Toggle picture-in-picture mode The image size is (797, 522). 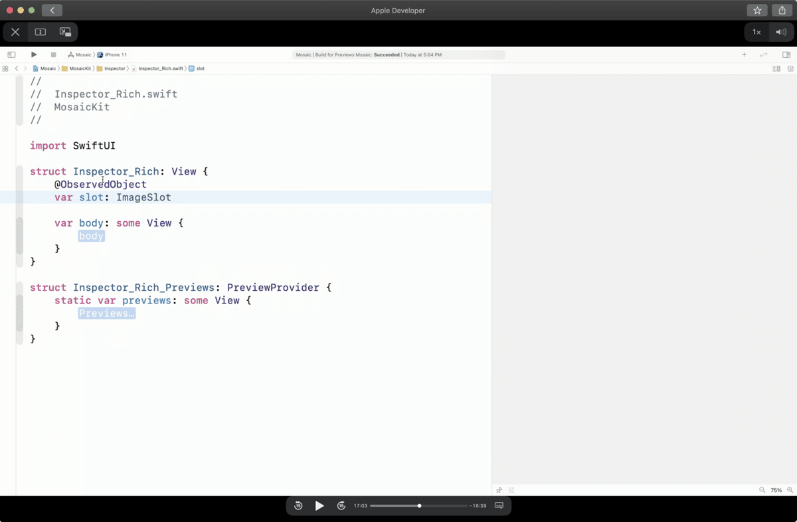65,32
